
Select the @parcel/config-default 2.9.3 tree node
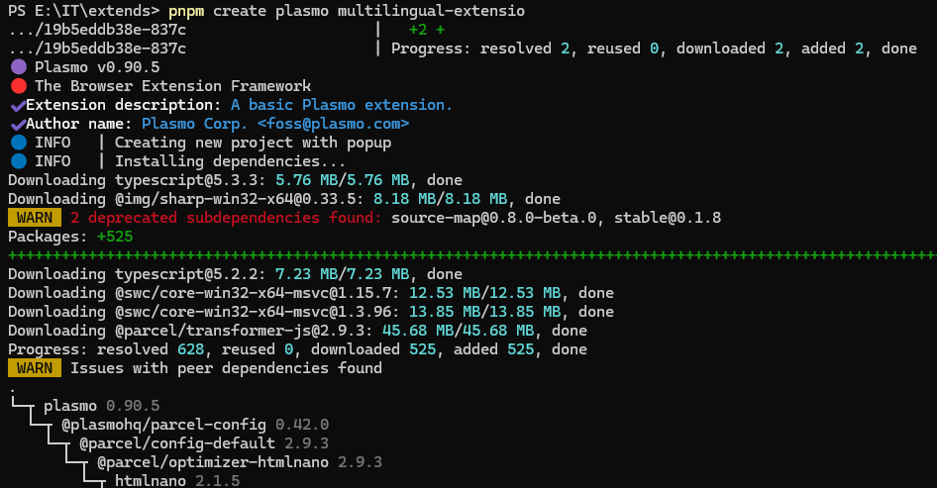203,443
